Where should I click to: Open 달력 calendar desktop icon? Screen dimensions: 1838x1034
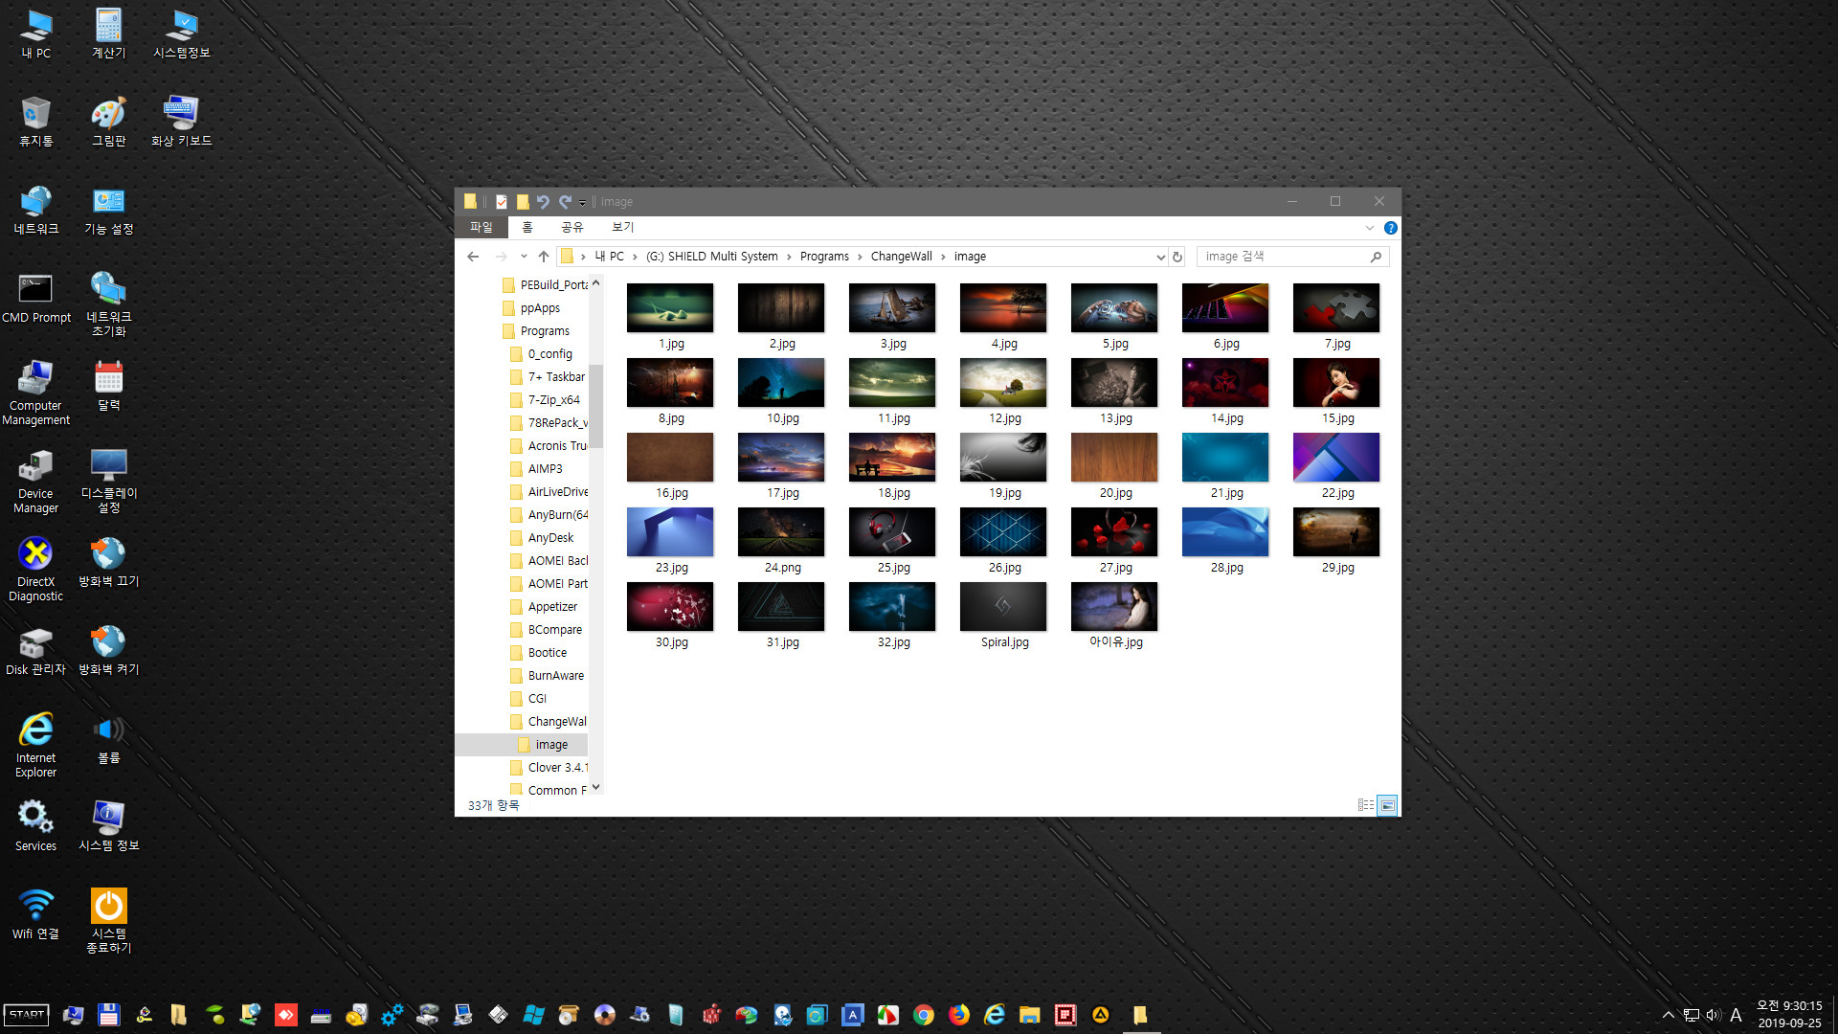(108, 386)
